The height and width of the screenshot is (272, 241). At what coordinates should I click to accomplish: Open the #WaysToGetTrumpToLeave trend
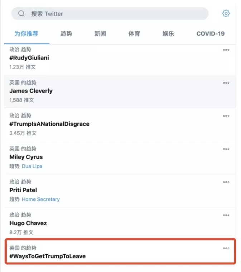(x=120, y=251)
